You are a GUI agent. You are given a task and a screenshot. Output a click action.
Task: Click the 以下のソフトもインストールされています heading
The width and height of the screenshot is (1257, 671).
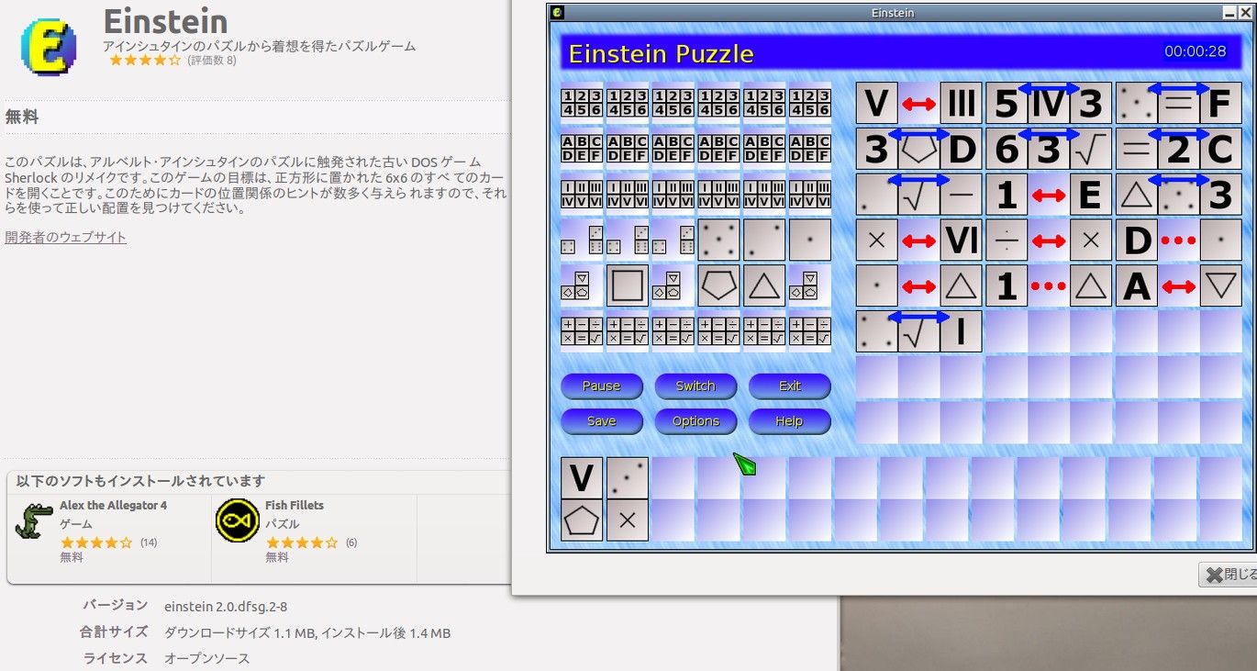[x=140, y=481]
